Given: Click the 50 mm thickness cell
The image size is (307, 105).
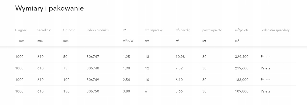Looking at the screenshot, I should click(x=65, y=57).
